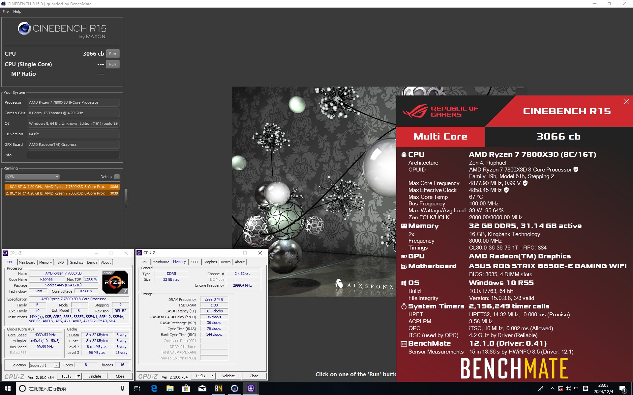Click Close button in processor CPU-Z window
This screenshot has width=633, height=395.
tap(120, 376)
